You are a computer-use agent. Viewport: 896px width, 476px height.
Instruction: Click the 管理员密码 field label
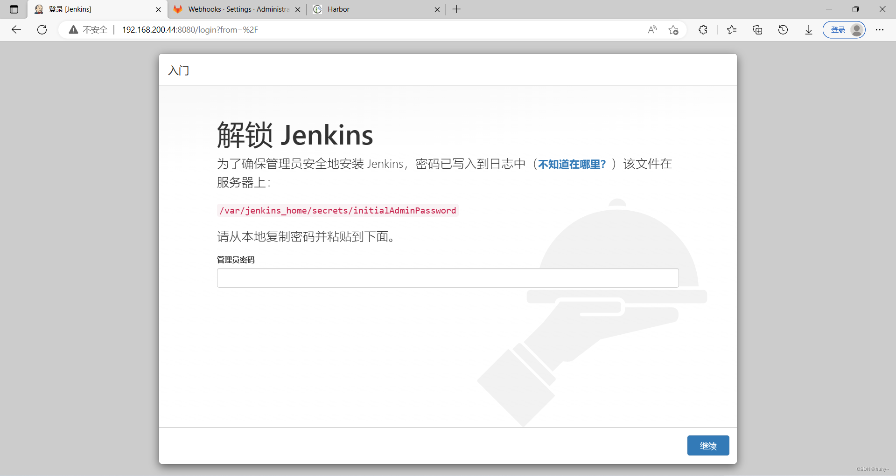236,260
